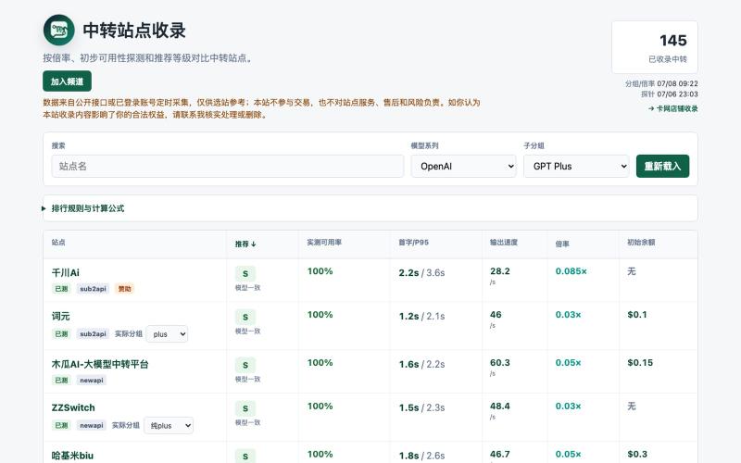Image resolution: width=741 pixels, height=463 pixels.
Task: Click the 1.2s / 2.1s latency cell
Action: point(421,317)
